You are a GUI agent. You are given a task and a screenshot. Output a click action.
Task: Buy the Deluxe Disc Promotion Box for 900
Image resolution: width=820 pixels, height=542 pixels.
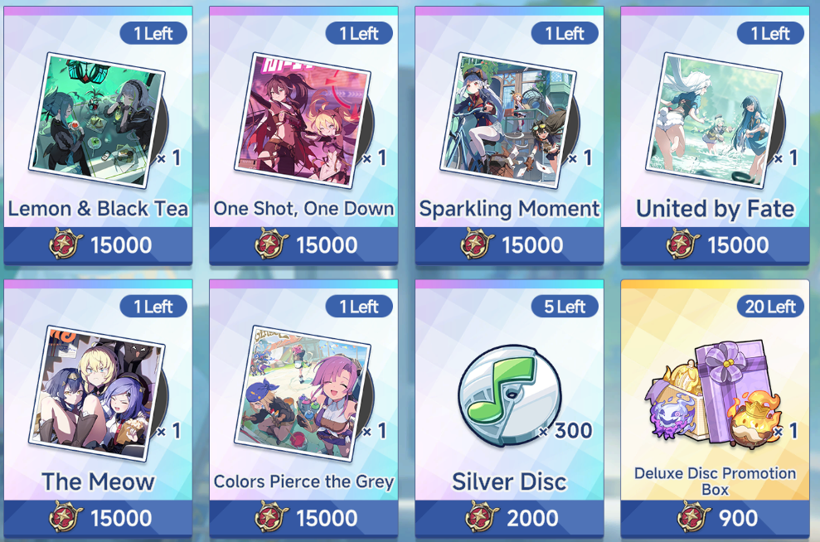(x=715, y=518)
